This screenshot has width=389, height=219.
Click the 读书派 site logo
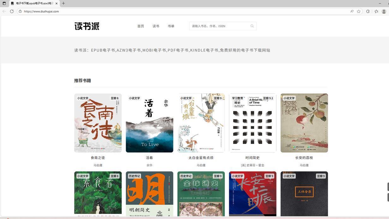pyautogui.click(x=87, y=26)
